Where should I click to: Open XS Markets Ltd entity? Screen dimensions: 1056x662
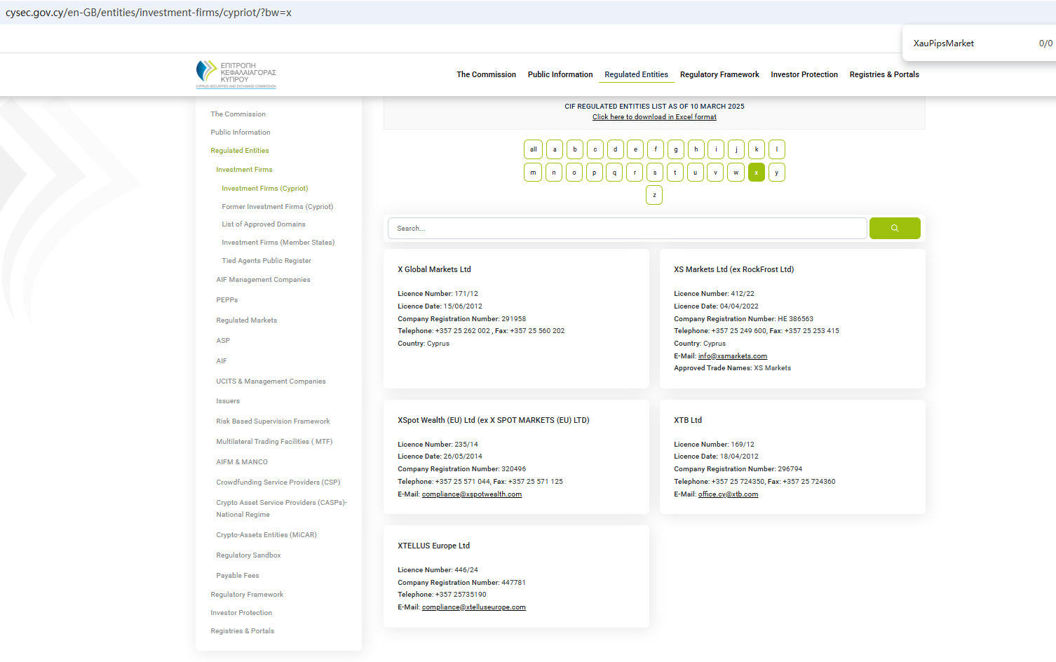coord(733,269)
